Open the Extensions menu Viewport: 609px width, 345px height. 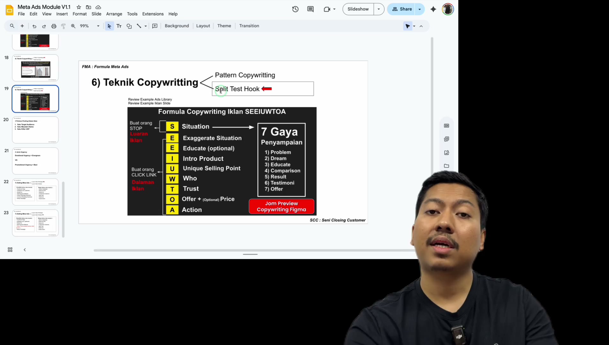click(x=153, y=14)
